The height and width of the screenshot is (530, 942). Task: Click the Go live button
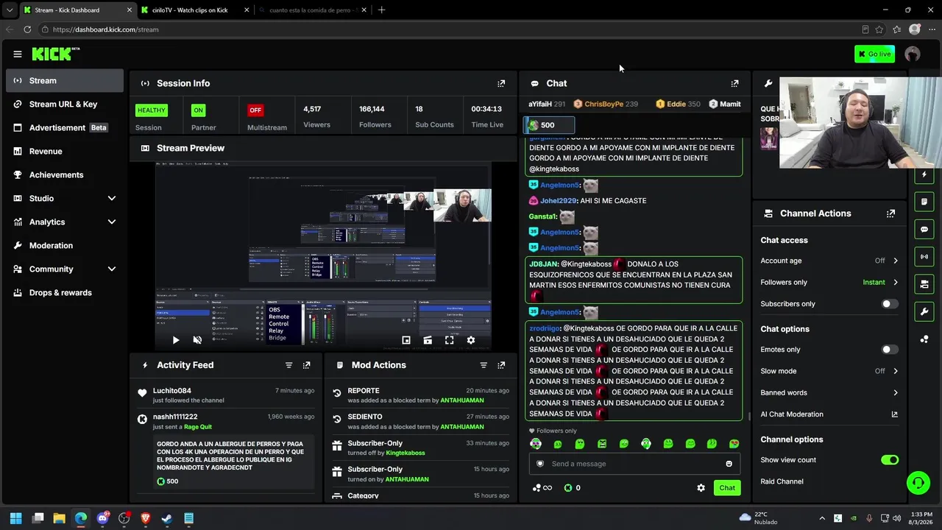pos(875,54)
